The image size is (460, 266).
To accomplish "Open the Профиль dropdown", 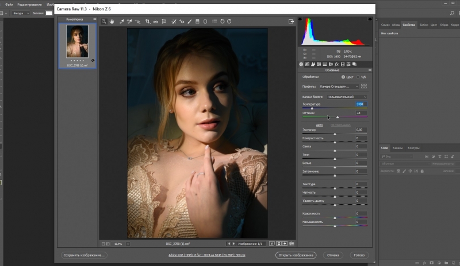I will 339,86.
